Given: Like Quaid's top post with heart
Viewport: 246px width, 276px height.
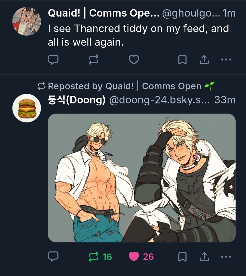Looking at the screenshot, I should [134, 60].
